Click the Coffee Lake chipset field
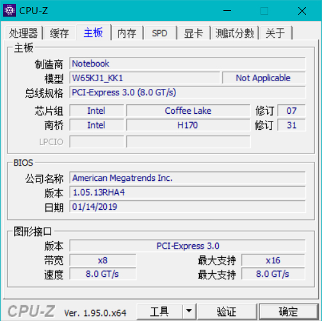The height and width of the screenshot is (321, 322). (x=188, y=111)
